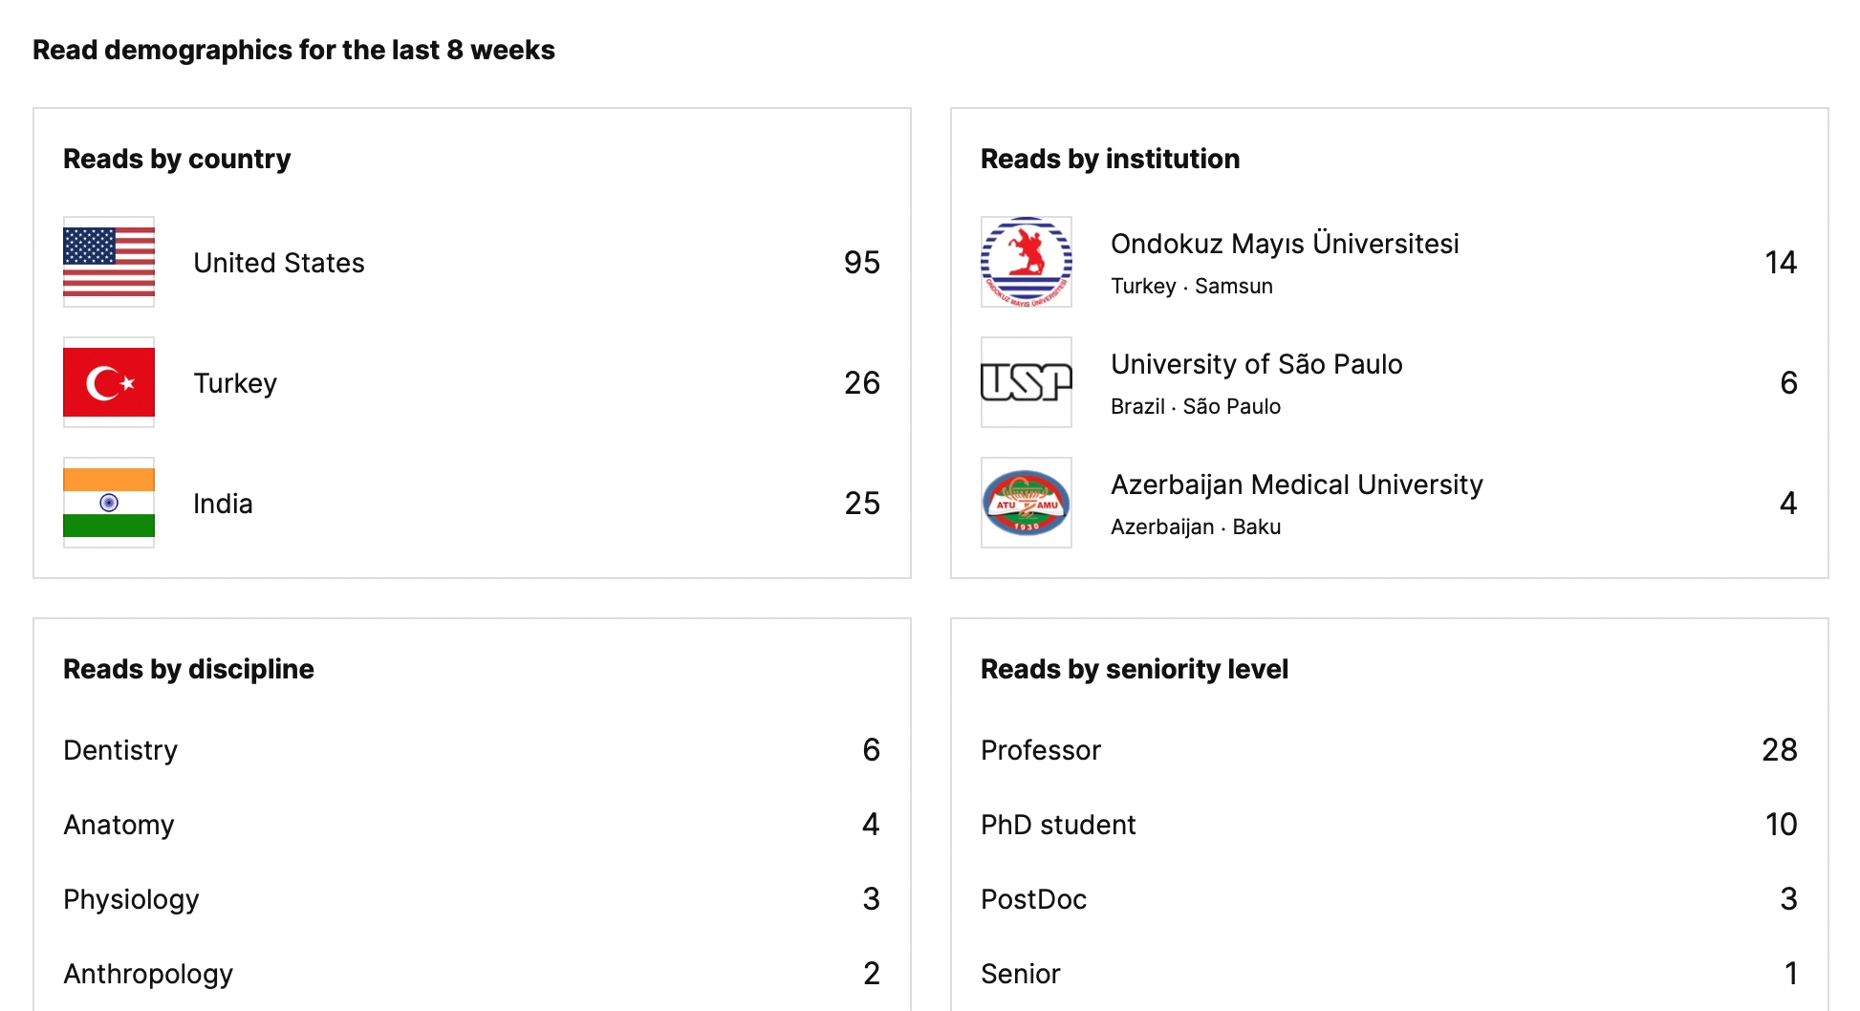
Task: Click the PostDoc seniority entry
Action: click(1033, 899)
